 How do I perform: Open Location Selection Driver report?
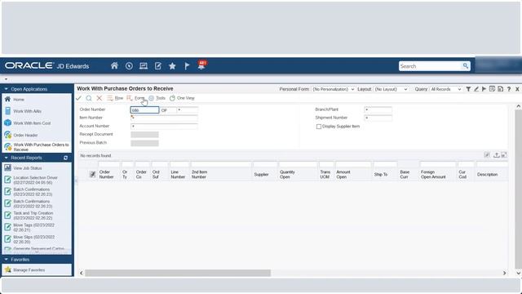click(36, 180)
